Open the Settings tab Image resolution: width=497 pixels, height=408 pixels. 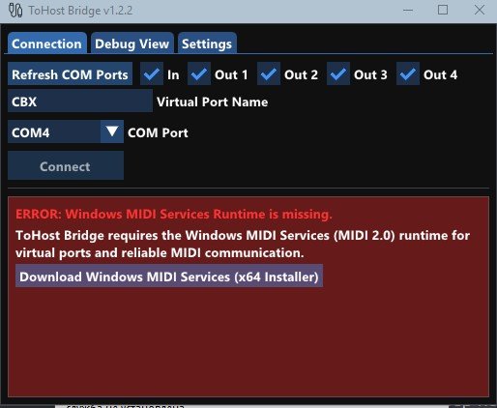207,44
